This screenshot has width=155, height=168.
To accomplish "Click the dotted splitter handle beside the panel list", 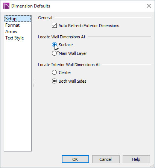I will pos(34,83).
